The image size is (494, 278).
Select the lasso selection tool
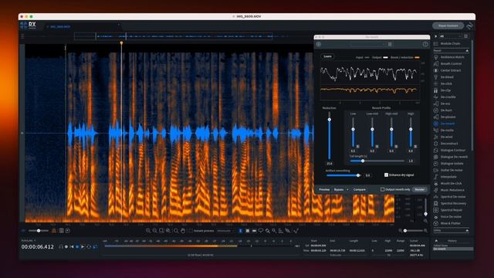click(261, 231)
